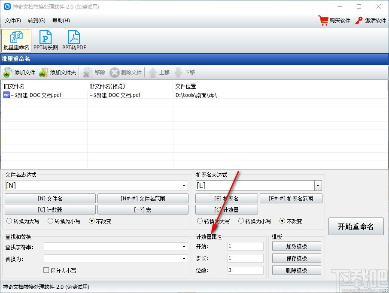Click the 添加文件夹 toolbar button
The image size is (389, 293).
coord(58,72)
